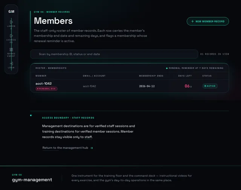Click the 01 Records in View counter

(214, 54)
